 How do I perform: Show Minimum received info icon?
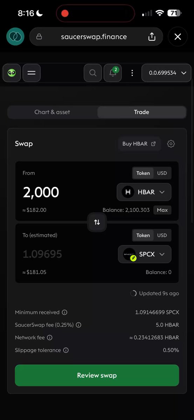coord(64,312)
